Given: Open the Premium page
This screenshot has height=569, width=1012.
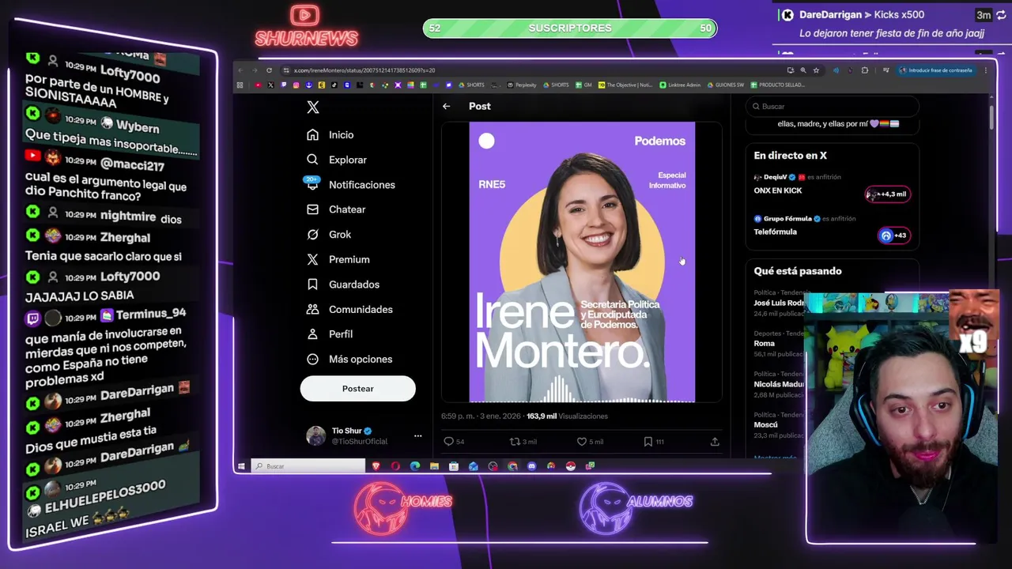Looking at the screenshot, I should click(x=338, y=259).
